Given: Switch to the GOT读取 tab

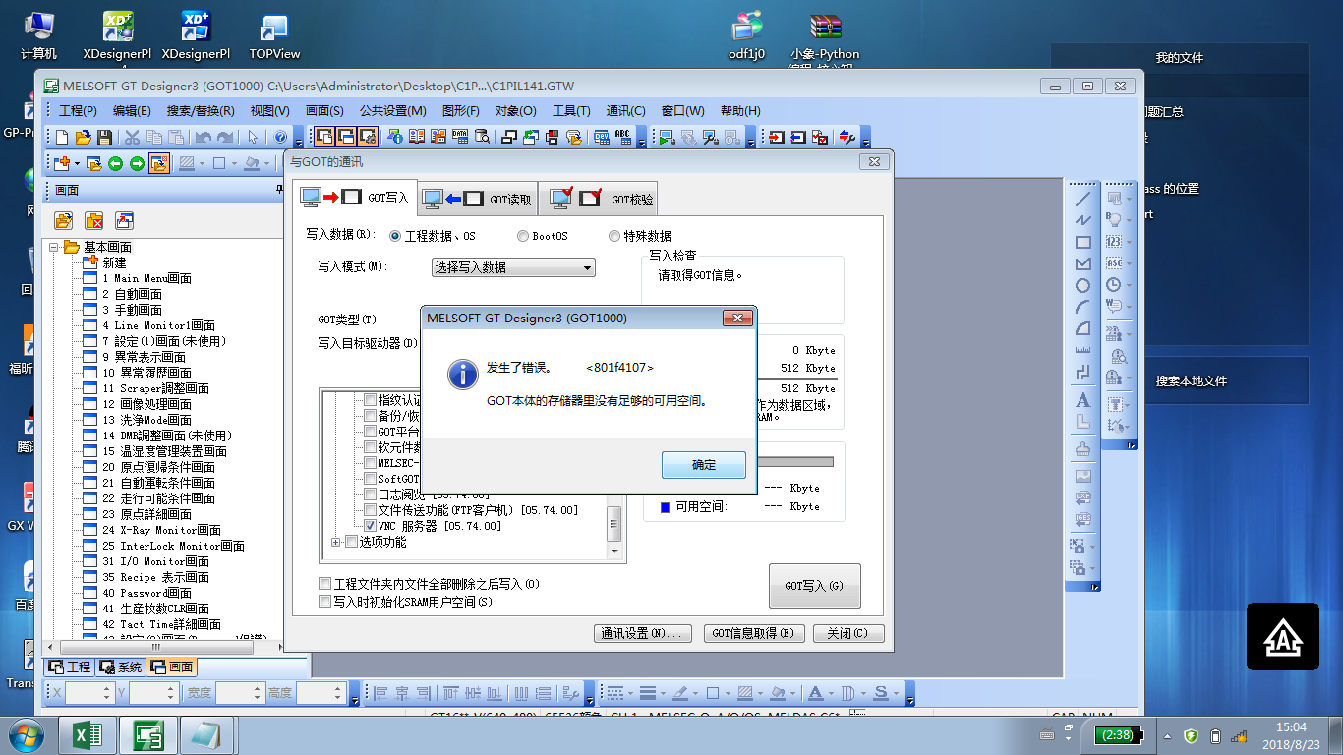Looking at the screenshot, I should pyautogui.click(x=478, y=199).
